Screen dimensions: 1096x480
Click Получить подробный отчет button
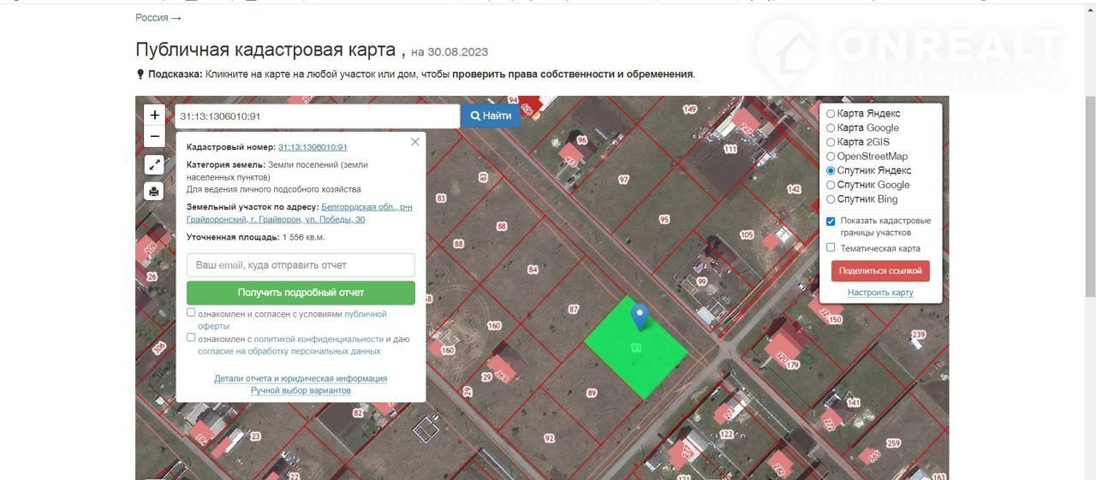pyautogui.click(x=301, y=293)
